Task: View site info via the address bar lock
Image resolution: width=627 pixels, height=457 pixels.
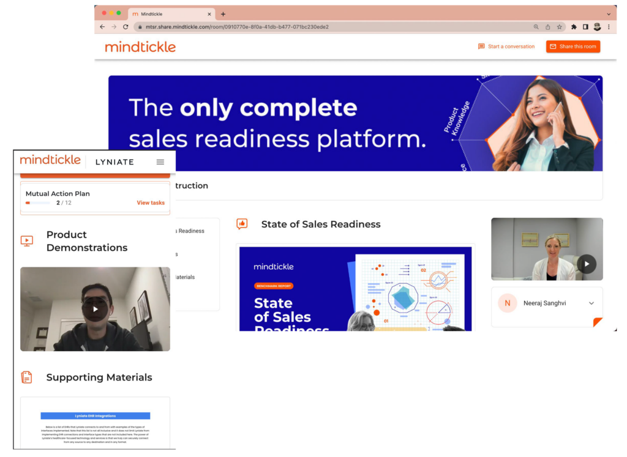Action: [x=140, y=27]
